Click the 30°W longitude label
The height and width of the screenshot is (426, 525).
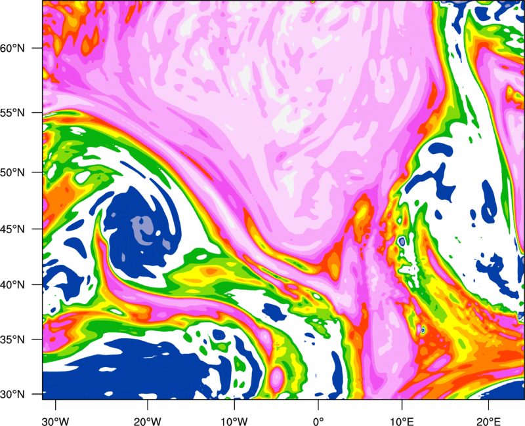click(x=55, y=421)
